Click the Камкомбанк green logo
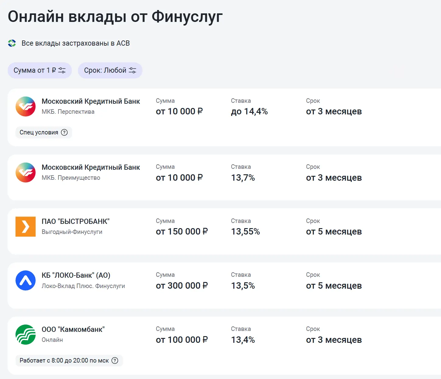 pos(26,335)
